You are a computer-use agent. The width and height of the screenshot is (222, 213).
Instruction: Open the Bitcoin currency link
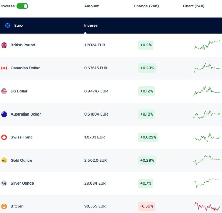[x=17, y=206]
